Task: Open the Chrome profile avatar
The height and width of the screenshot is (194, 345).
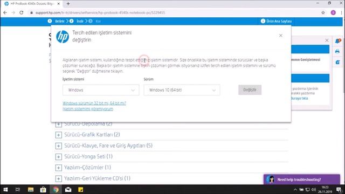Action: tap(333, 13)
